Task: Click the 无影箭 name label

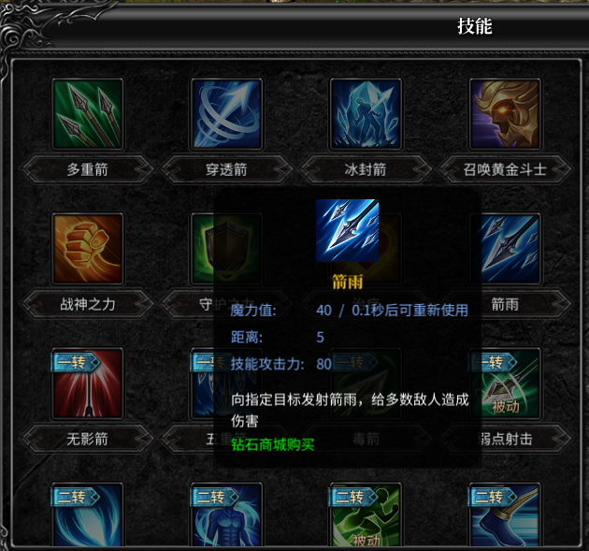Action: click(88, 439)
